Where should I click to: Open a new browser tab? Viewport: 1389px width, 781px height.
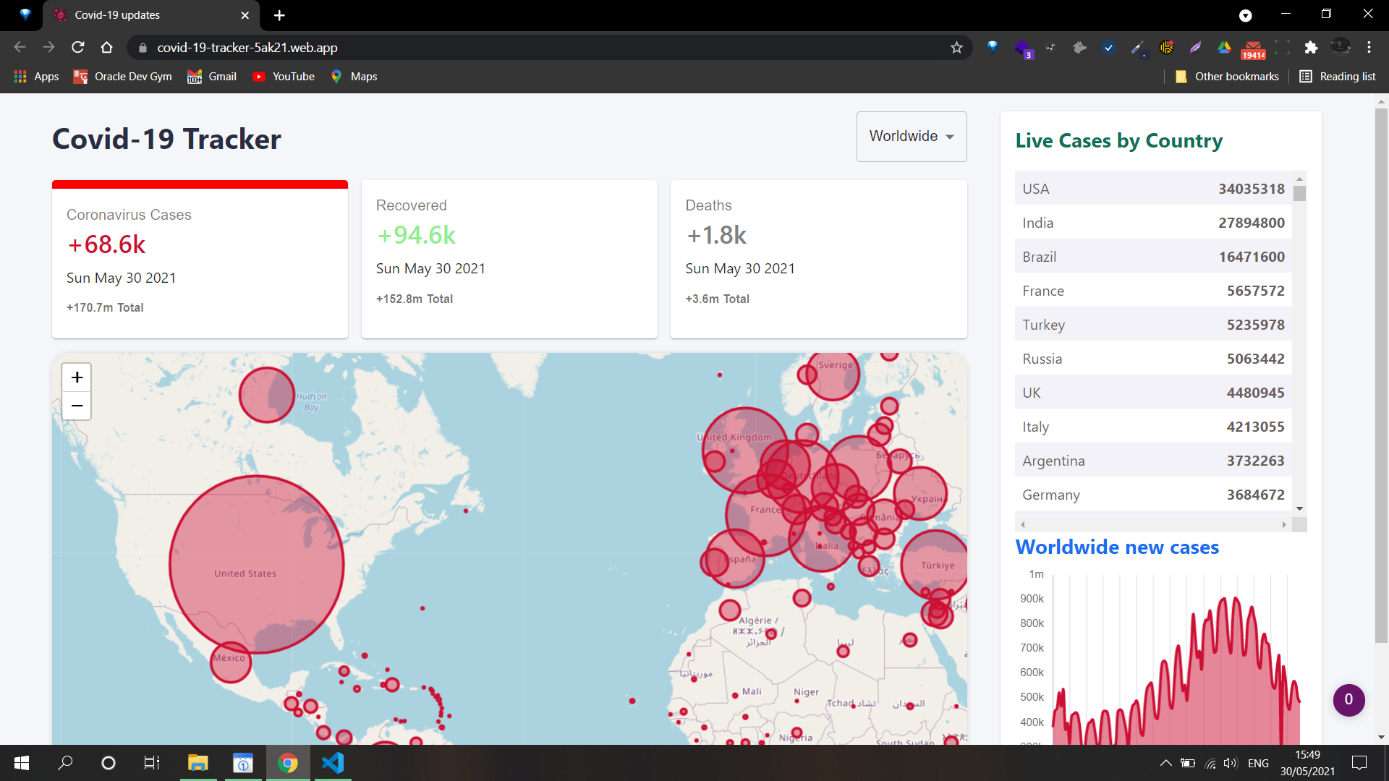[x=279, y=15]
